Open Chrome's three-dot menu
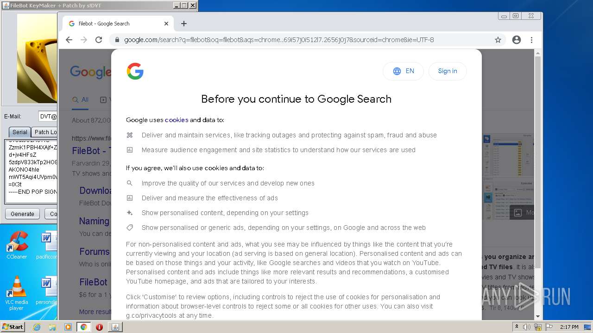This screenshot has width=593, height=333. tap(532, 40)
